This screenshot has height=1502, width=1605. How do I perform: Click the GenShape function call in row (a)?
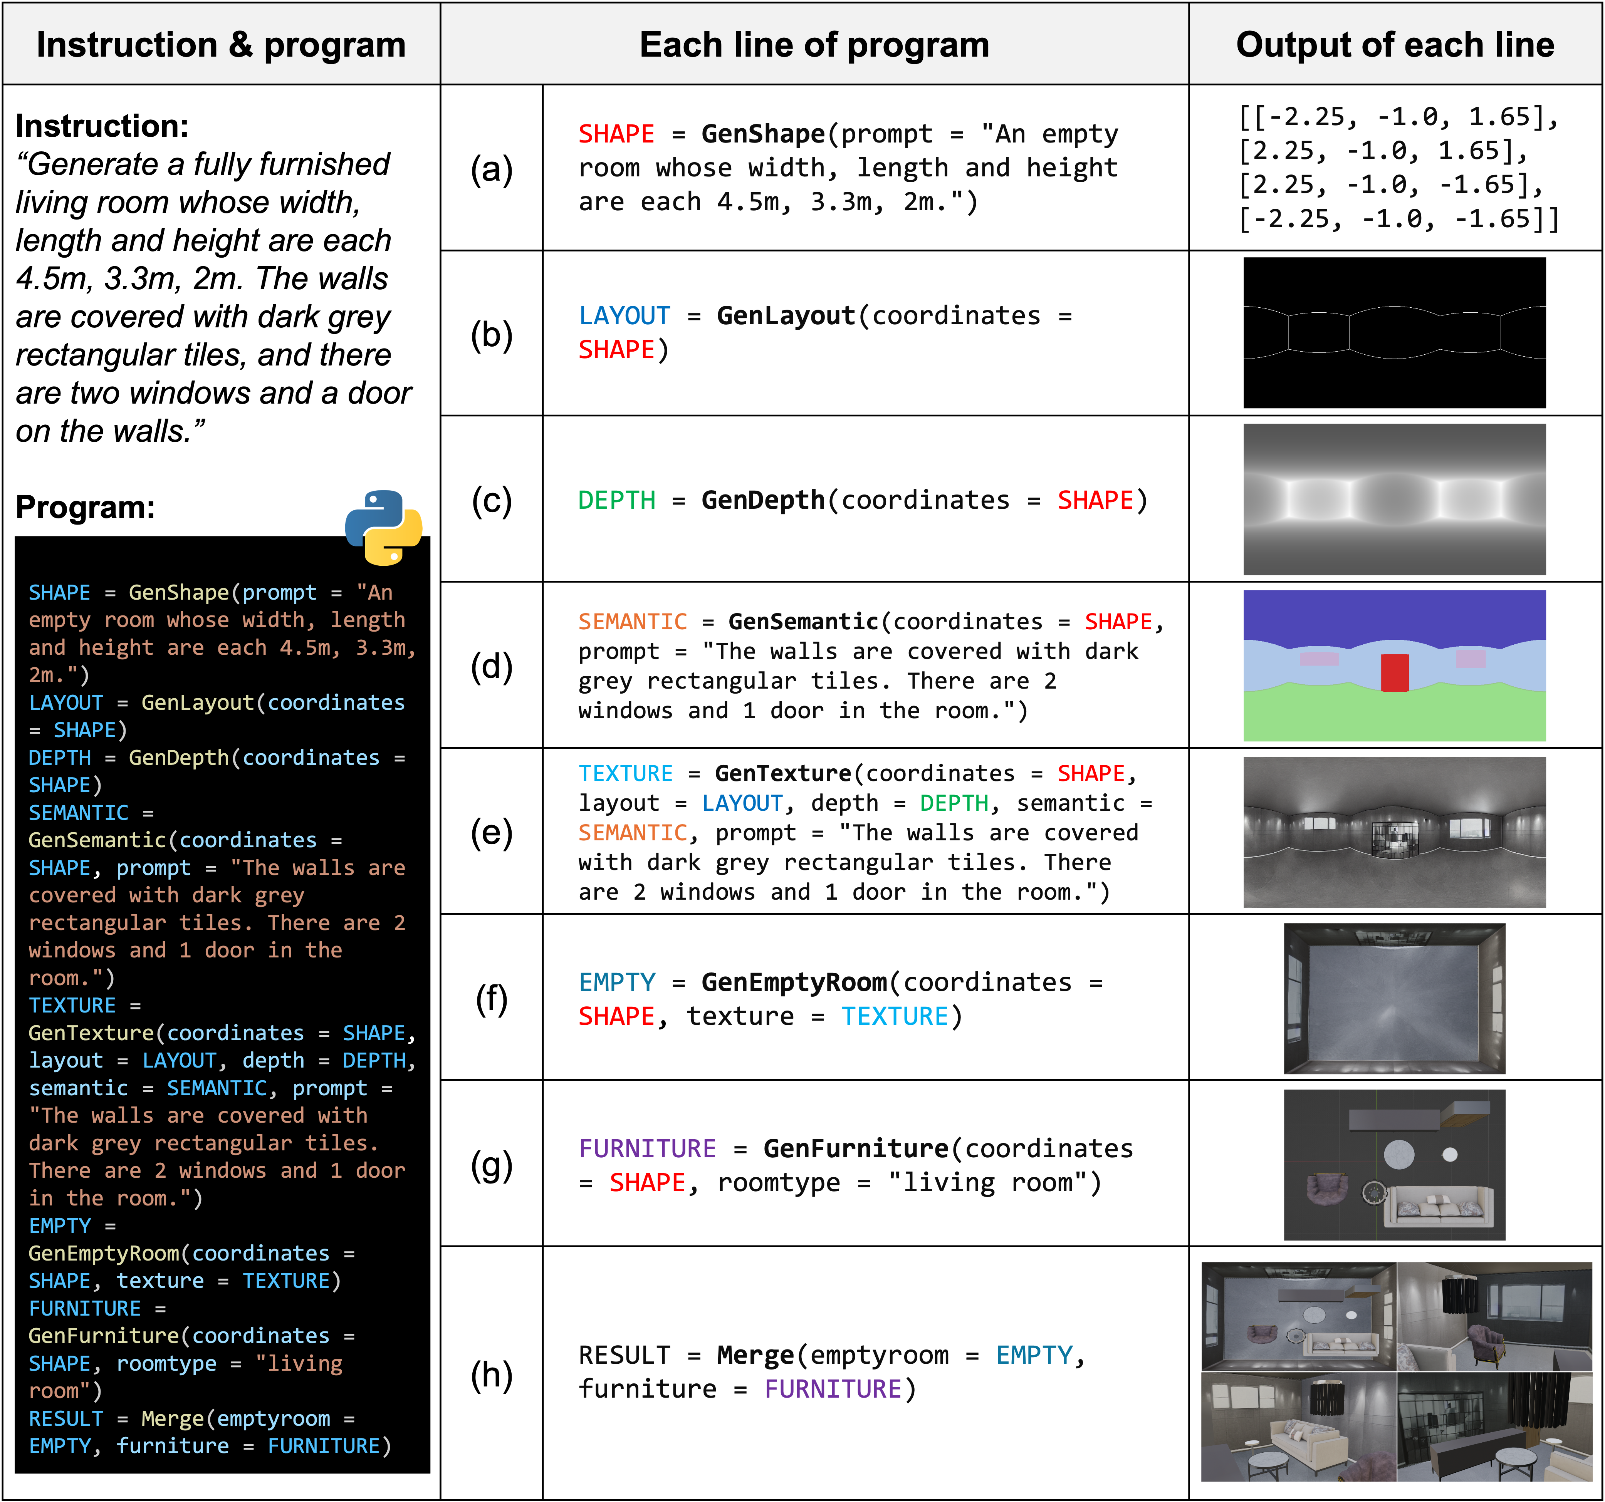click(762, 133)
